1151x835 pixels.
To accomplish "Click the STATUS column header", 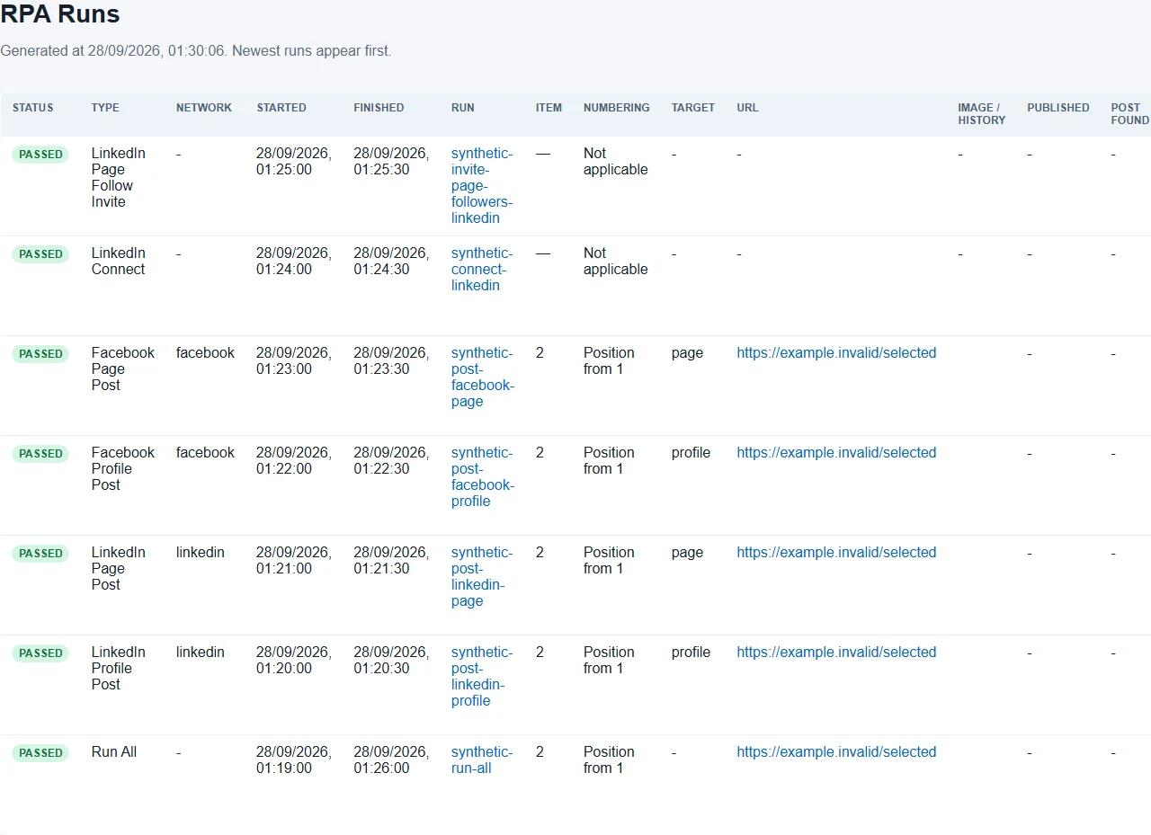I will tap(33, 108).
